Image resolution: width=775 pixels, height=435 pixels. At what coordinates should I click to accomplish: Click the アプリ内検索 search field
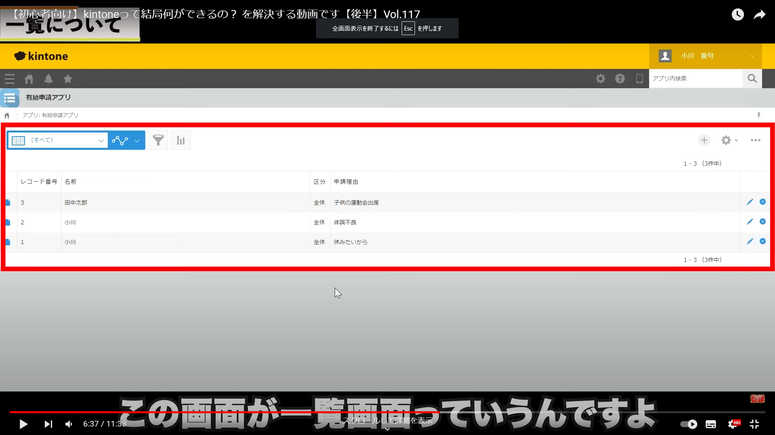tap(695, 79)
